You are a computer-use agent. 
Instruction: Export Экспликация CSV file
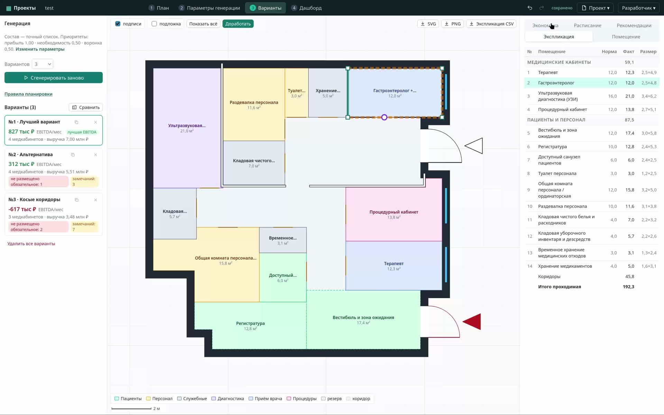pyautogui.click(x=491, y=24)
